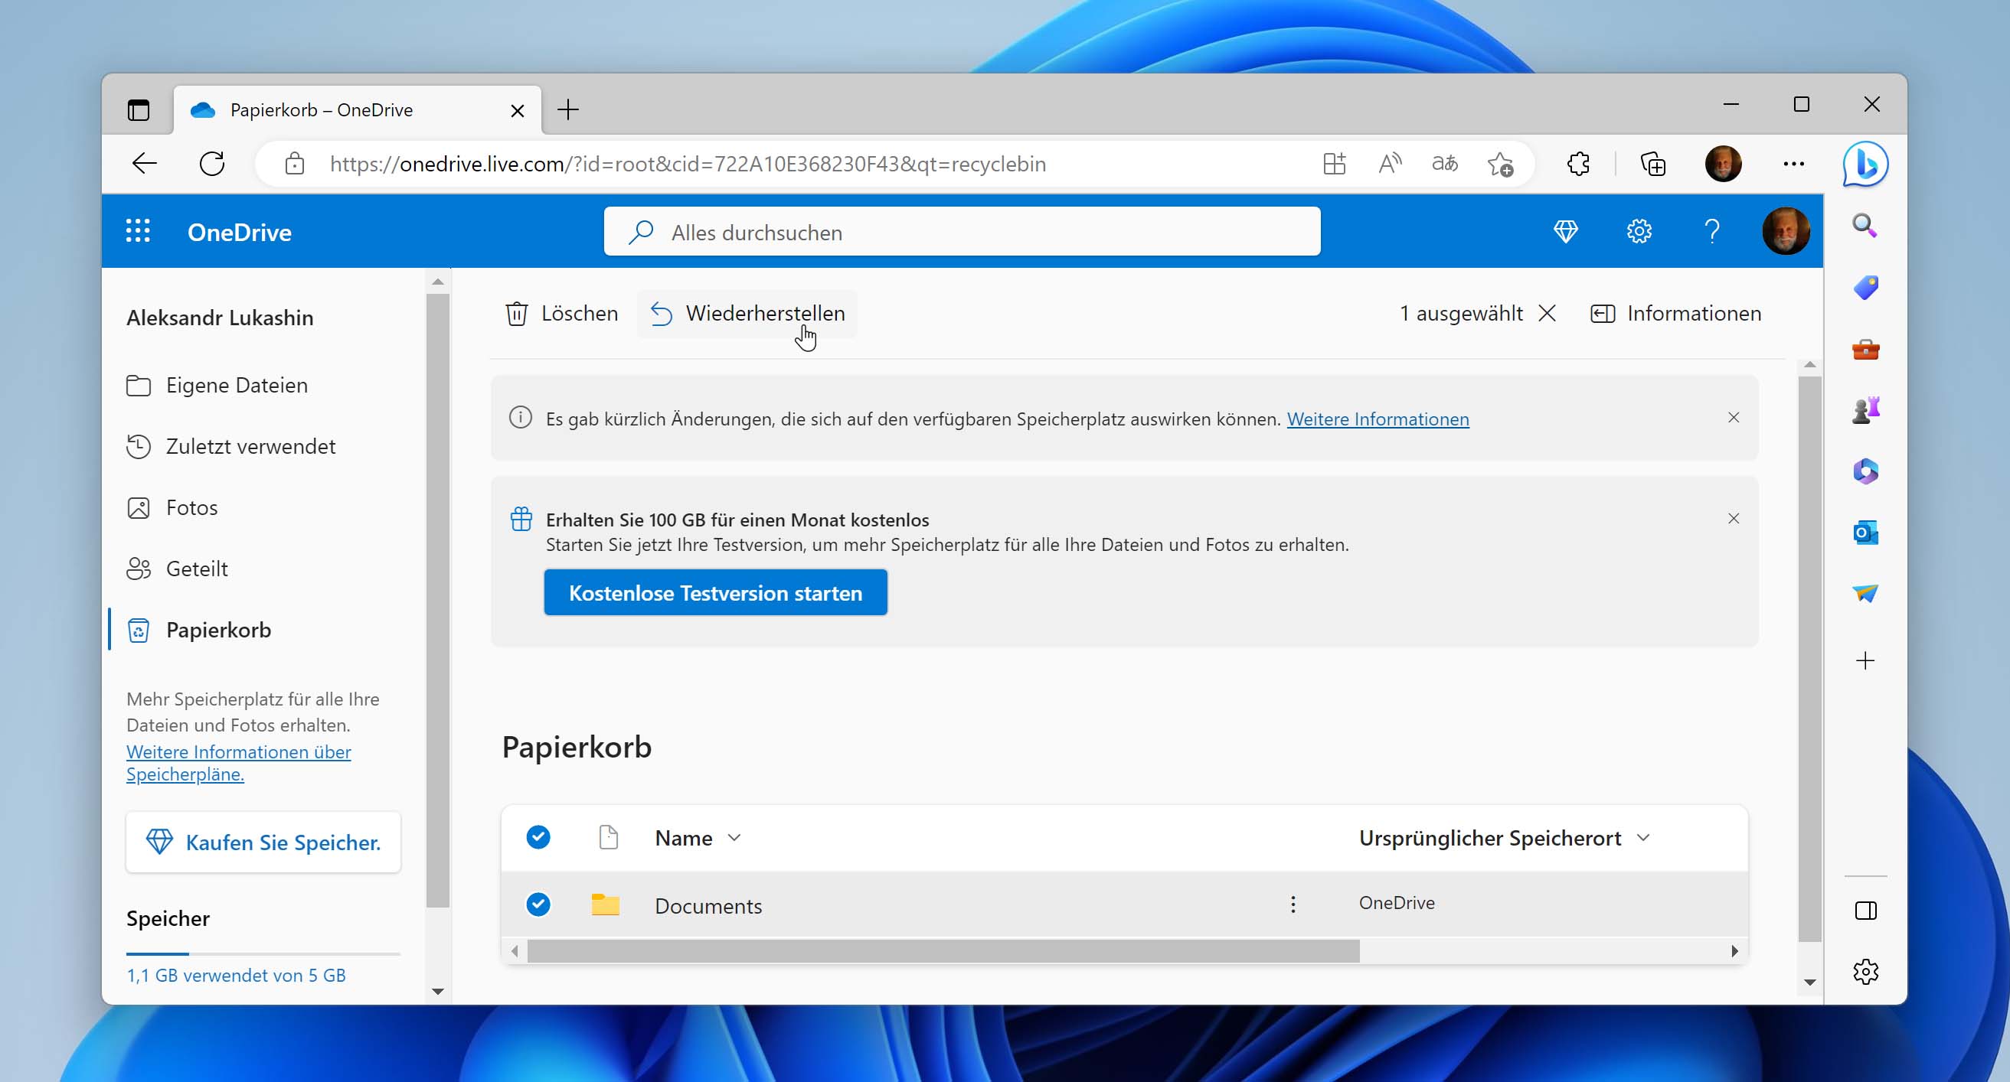Open the Microsoft 365 icon in sidebar

[1865, 471]
